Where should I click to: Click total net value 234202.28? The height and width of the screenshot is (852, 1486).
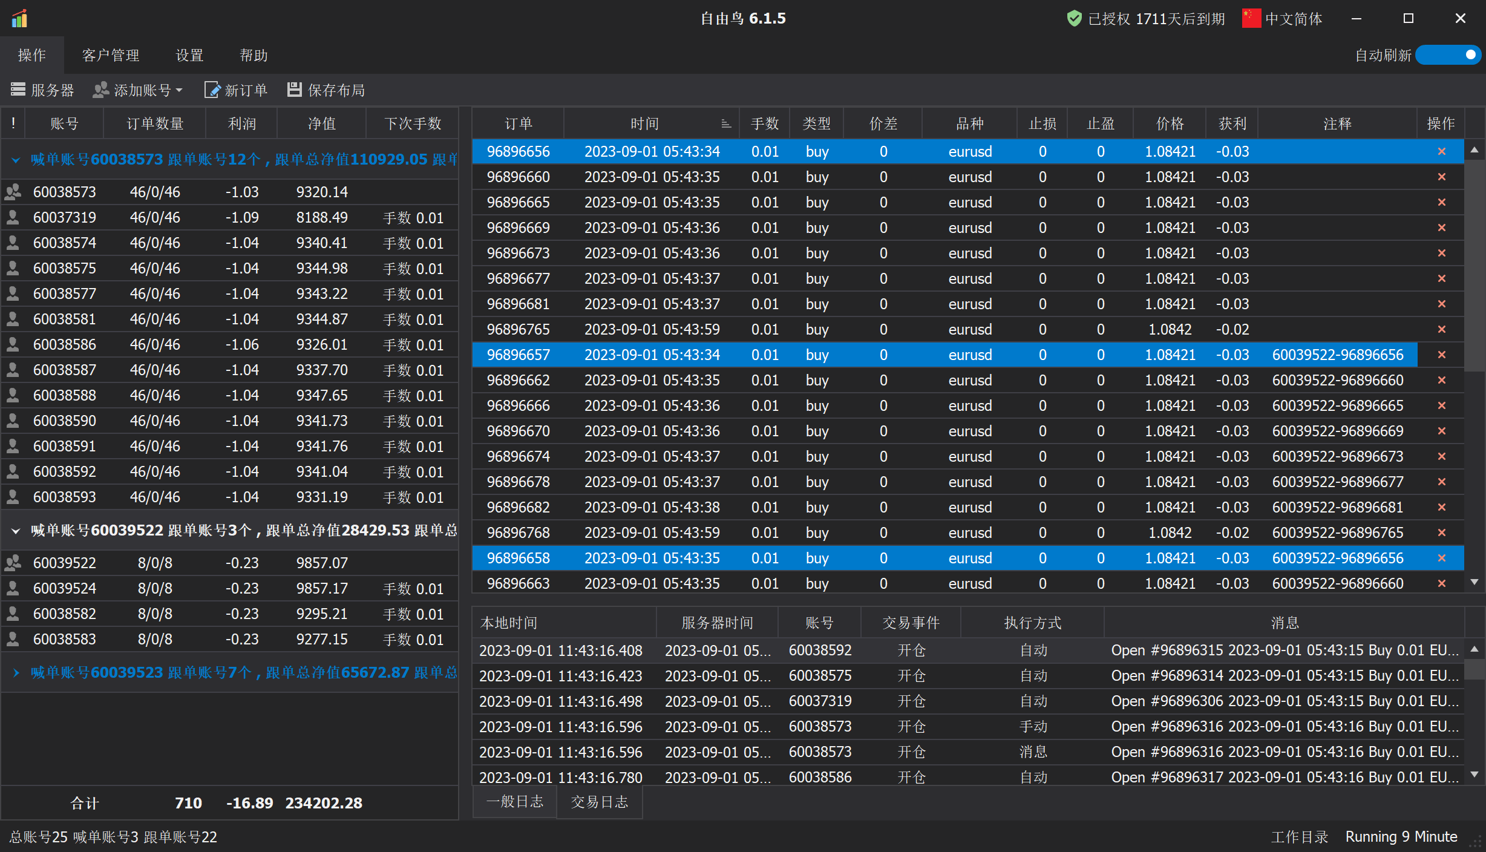click(324, 803)
